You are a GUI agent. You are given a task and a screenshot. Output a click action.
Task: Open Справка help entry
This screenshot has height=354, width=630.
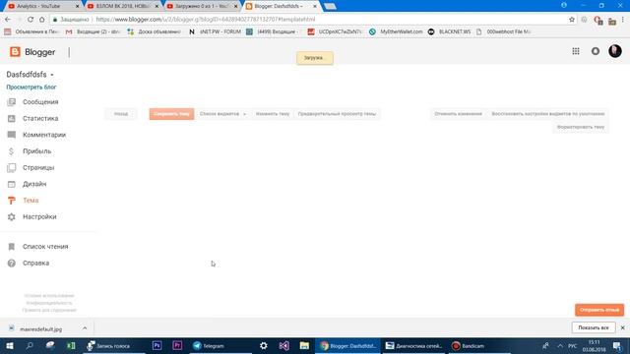point(35,263)
